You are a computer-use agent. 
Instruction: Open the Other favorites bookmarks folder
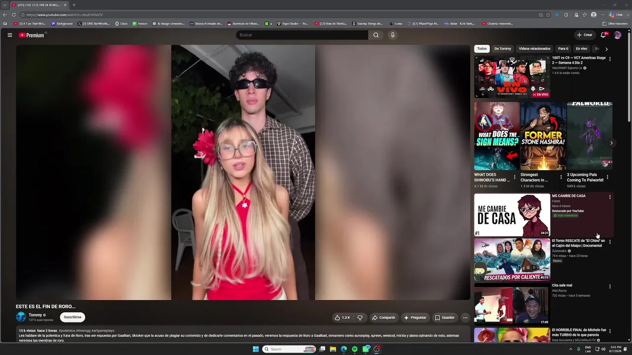tap(615, 24)
